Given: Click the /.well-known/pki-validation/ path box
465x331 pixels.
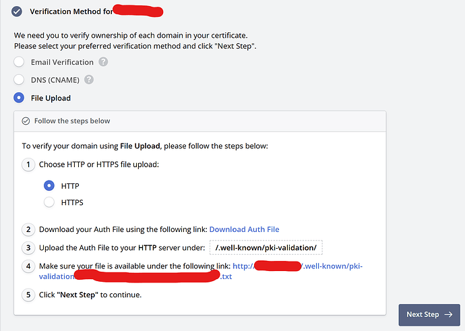Looking at the screenshot, I should 266,247.
